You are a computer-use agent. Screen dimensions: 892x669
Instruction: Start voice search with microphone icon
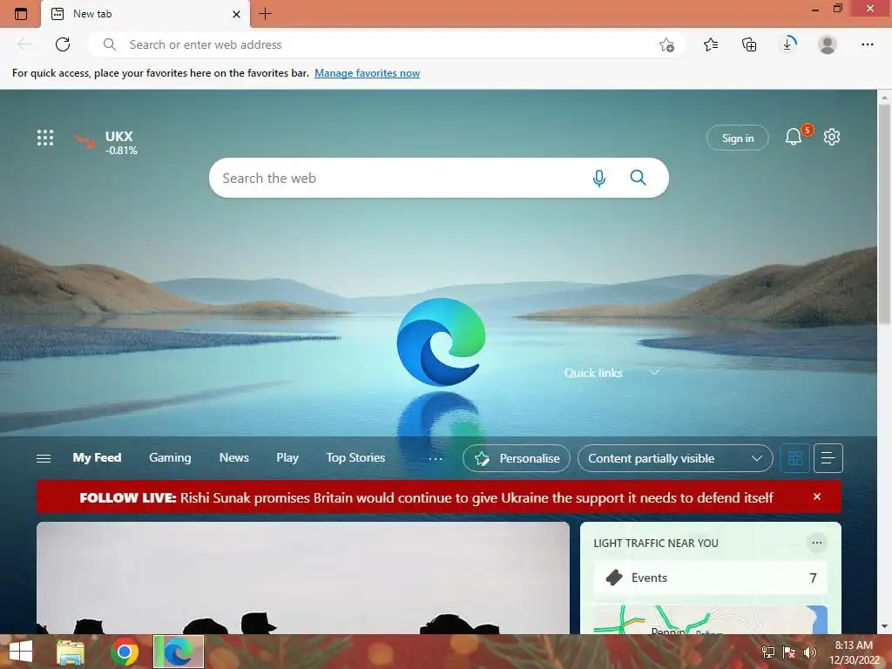(598, 178)
